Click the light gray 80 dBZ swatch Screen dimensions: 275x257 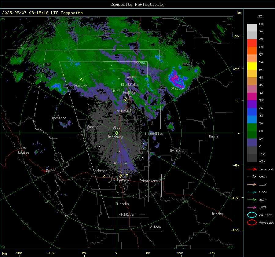click(252, 28)
